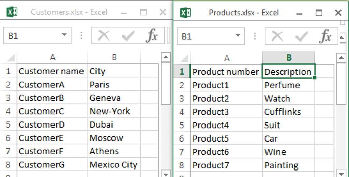Click scroll down arrow in Products sheet
The width and height of the screenshot is (349, 177).
pos(342,174)
